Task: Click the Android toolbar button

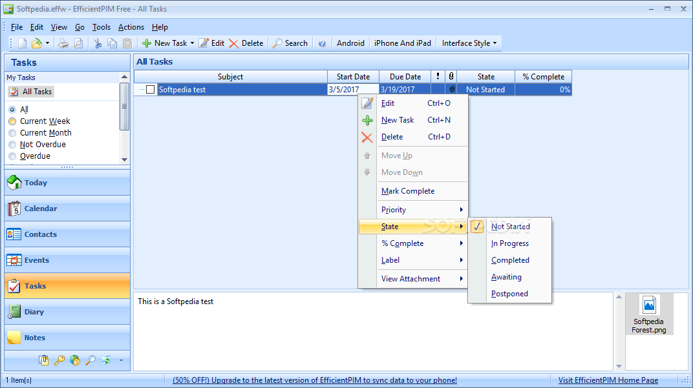Action: click(x=350, y=43)
